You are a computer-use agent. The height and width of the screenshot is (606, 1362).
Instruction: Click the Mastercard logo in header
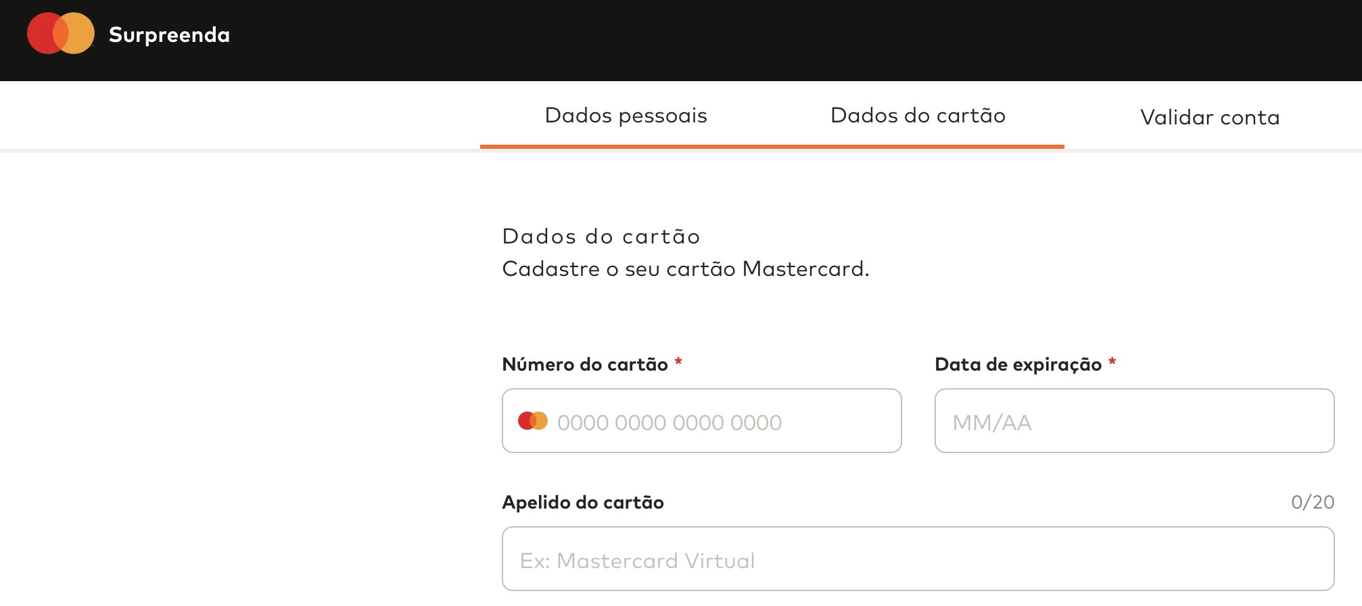click(61, 33)
